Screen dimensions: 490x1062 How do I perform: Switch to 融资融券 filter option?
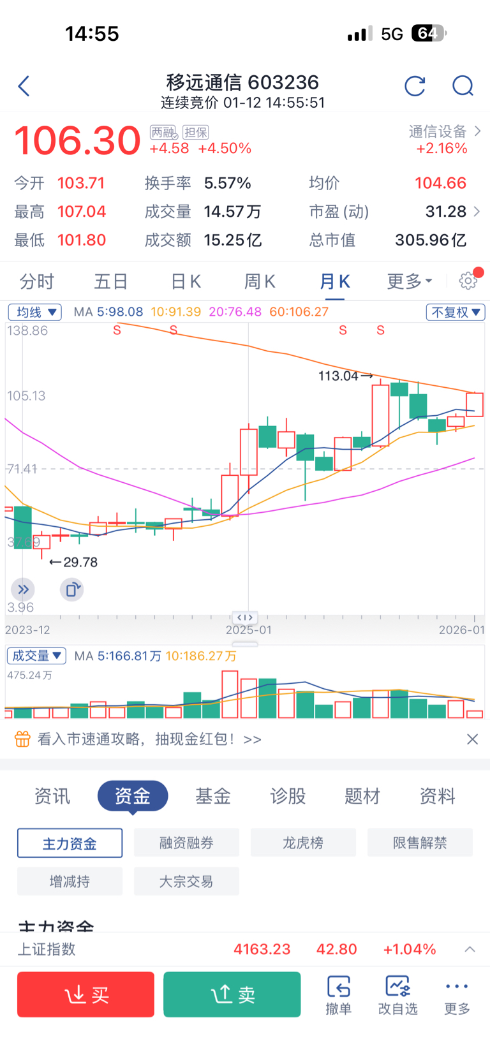click(186, 843)
